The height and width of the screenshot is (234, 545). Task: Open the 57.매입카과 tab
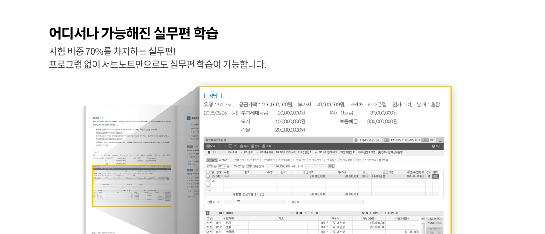coord(315,159)
